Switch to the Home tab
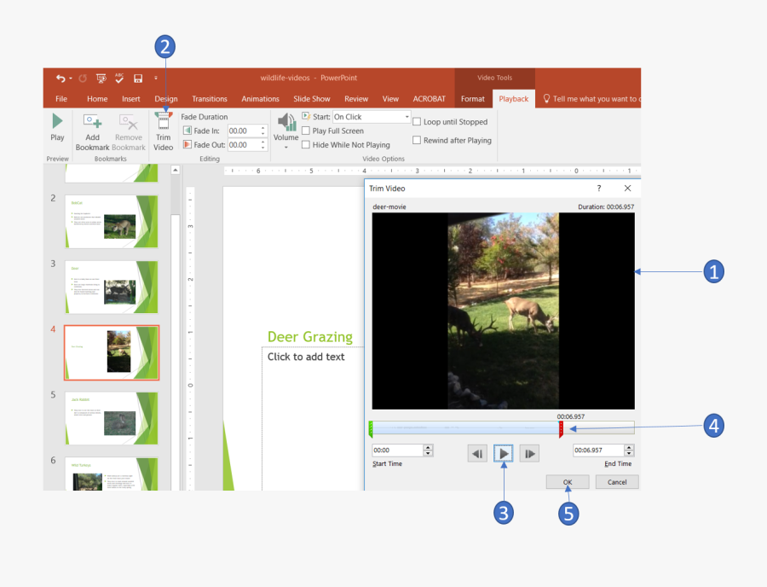Viewport: 767px width, 587px height. (97, 99)
